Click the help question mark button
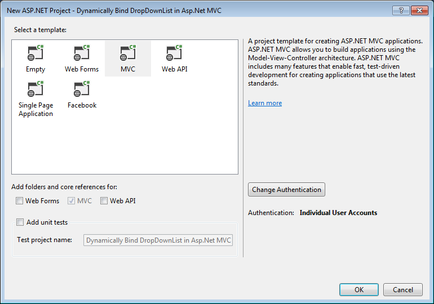 401,11
